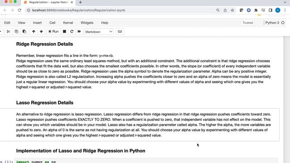The image size is (290, 163).
Task: Go forward in browser history
Action: (x=12, y=10)
